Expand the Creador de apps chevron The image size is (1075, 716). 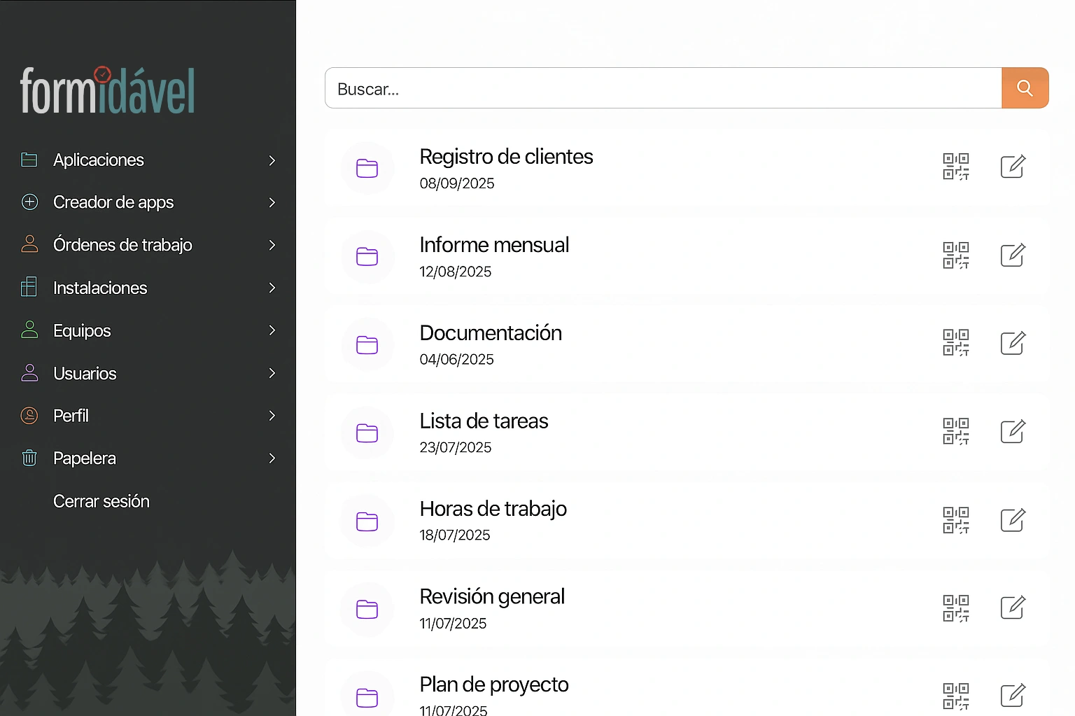click(272, 202)
